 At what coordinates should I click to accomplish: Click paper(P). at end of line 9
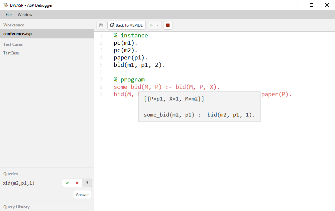tap(276, 94)
